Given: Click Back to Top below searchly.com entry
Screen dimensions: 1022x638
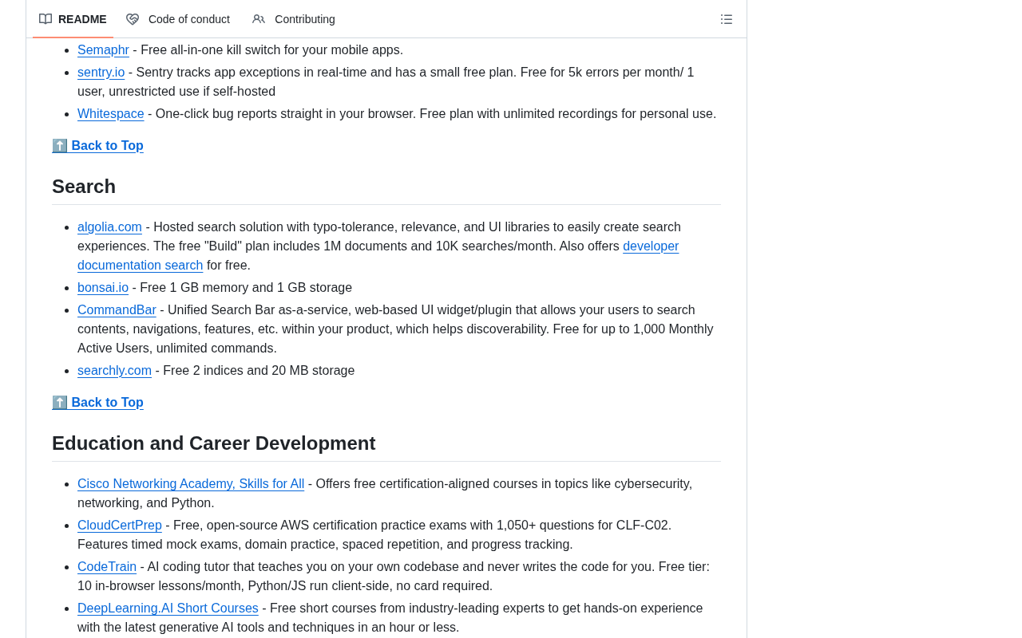Looking at the screenshot, I should [x=97, y=403].
